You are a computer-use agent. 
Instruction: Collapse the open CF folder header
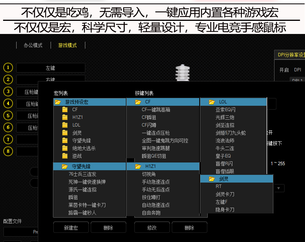pyautogui.click(x=163, y=102)
